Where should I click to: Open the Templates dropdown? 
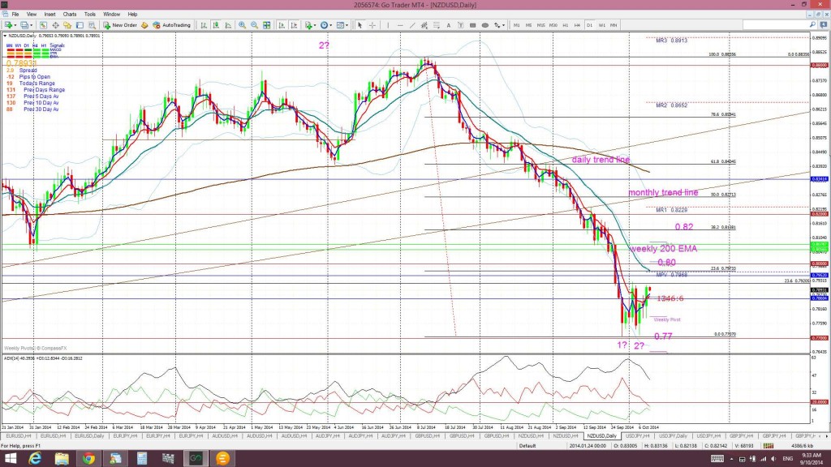[342, 25]
